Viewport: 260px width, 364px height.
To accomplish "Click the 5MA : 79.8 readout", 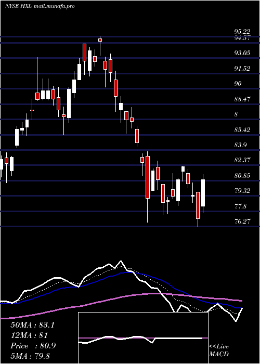I will click(x=30, y=356).
